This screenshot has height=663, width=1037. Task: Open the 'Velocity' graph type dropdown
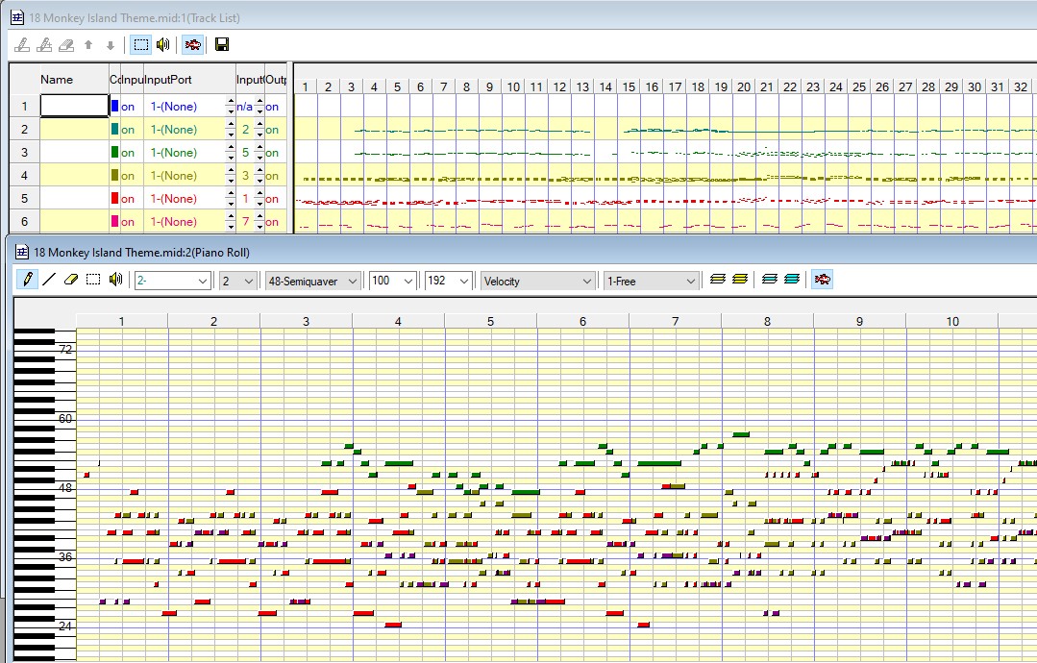click(x=537, y=281)
